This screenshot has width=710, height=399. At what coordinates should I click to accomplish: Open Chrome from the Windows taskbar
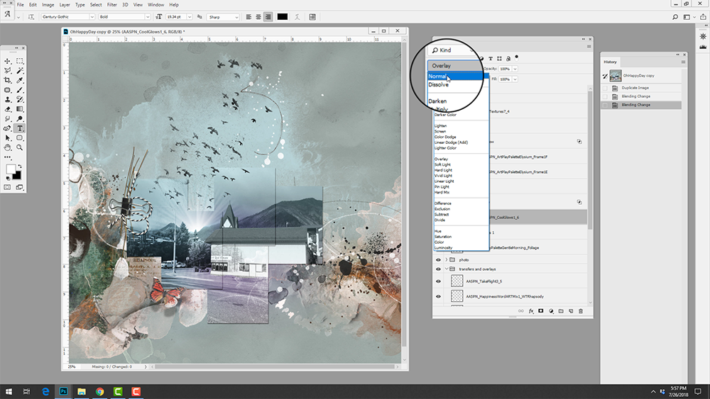[x=99, y=391]
